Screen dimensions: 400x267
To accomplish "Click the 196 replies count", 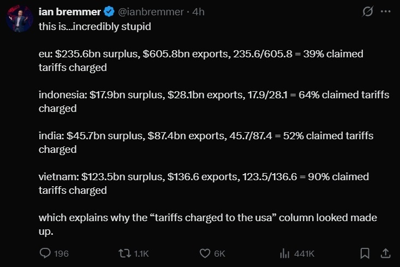I will [61, 254].
